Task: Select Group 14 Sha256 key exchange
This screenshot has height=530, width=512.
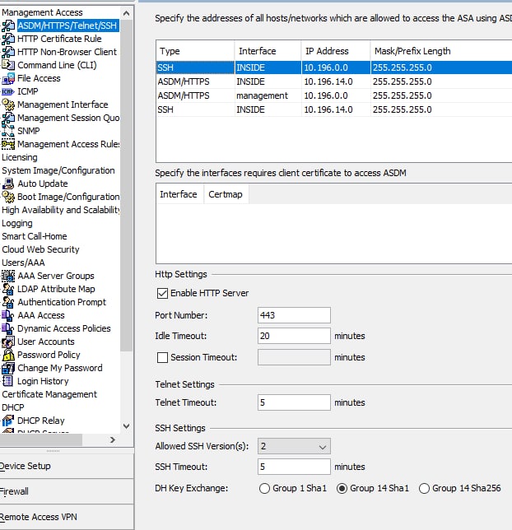Action: pyautogui.click(x=424, y=488)
